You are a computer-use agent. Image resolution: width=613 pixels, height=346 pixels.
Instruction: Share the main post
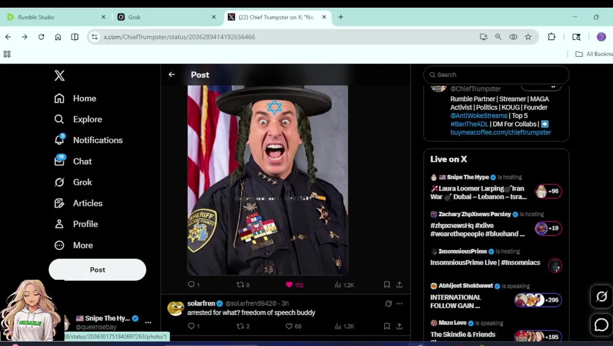coord(399,285)
